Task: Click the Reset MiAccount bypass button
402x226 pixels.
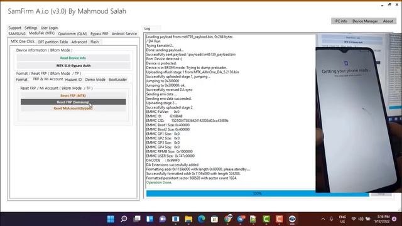Action: [73, 108]
